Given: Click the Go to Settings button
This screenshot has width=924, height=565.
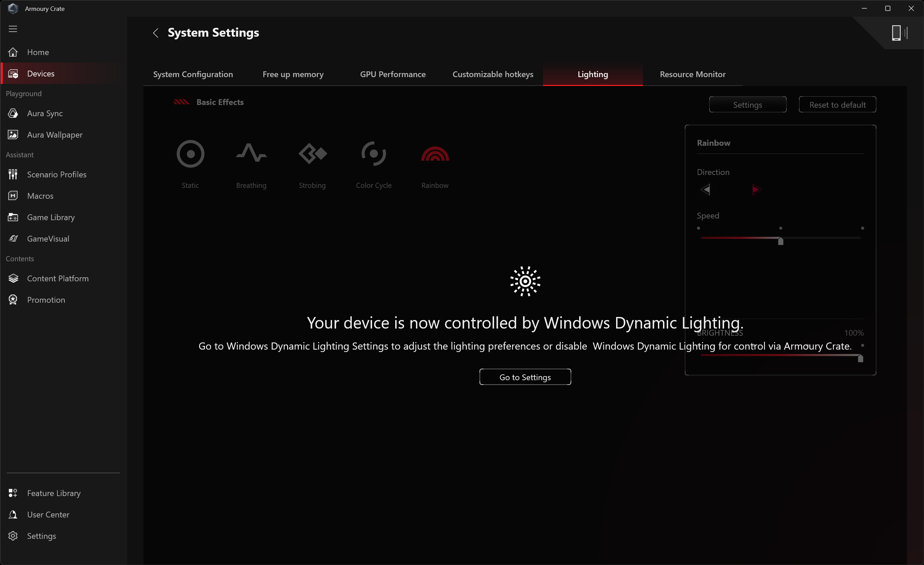Looking at the screenshot, I should (x=525, y=377).
